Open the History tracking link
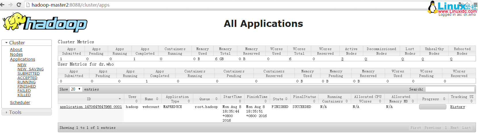Image resolution: width=478 pixels, height=134 pixels. (457, 107)
